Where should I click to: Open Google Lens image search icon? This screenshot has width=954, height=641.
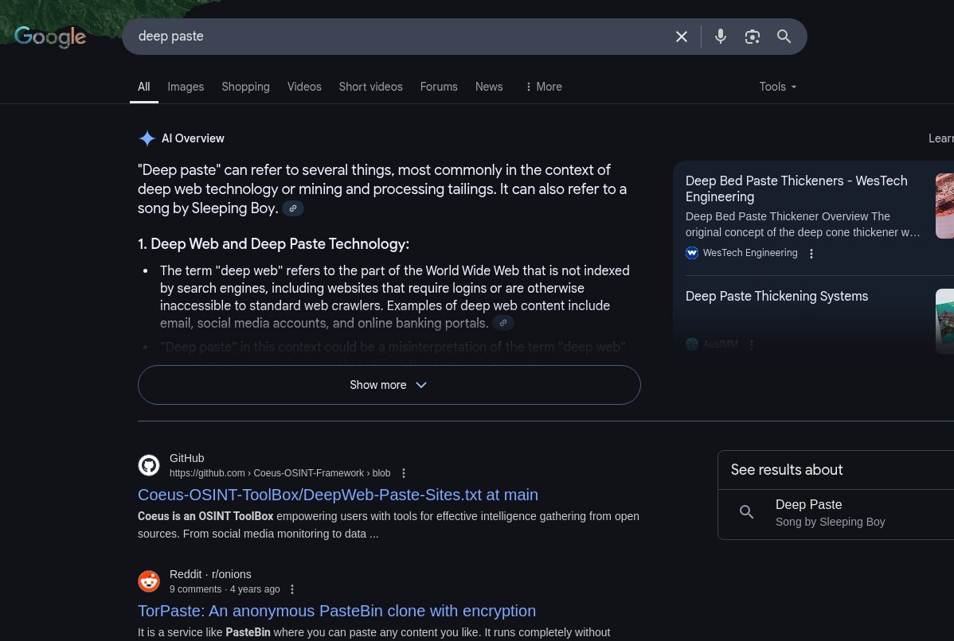pos(752,37)
